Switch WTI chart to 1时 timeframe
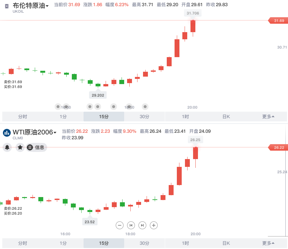The image size is (288, 249). pos(185,243)
